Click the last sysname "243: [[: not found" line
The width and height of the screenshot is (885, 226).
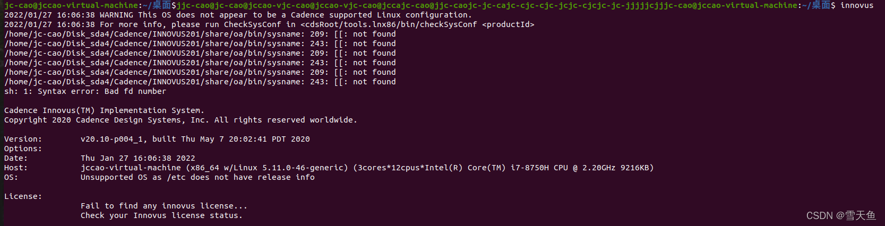tap(200, 82)
